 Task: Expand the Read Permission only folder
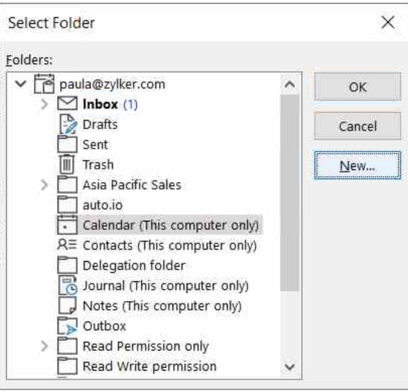click(45, 346)
